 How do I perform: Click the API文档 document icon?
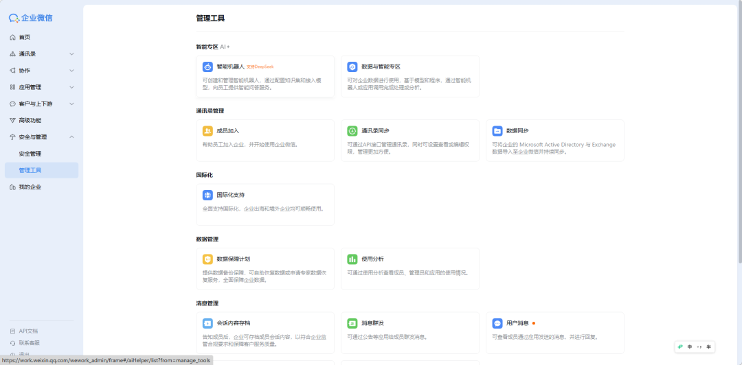13,331
